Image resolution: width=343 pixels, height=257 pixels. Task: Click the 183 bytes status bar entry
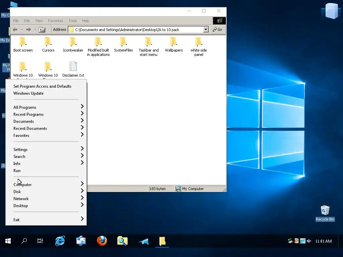click(161, 189)
